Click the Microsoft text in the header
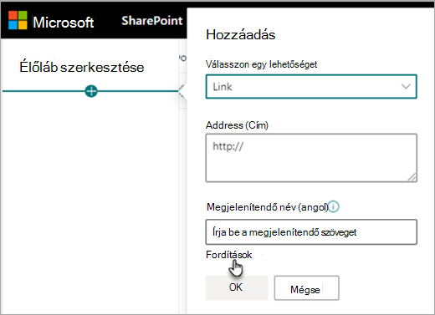The image size is (435, 315). [64, 23]
